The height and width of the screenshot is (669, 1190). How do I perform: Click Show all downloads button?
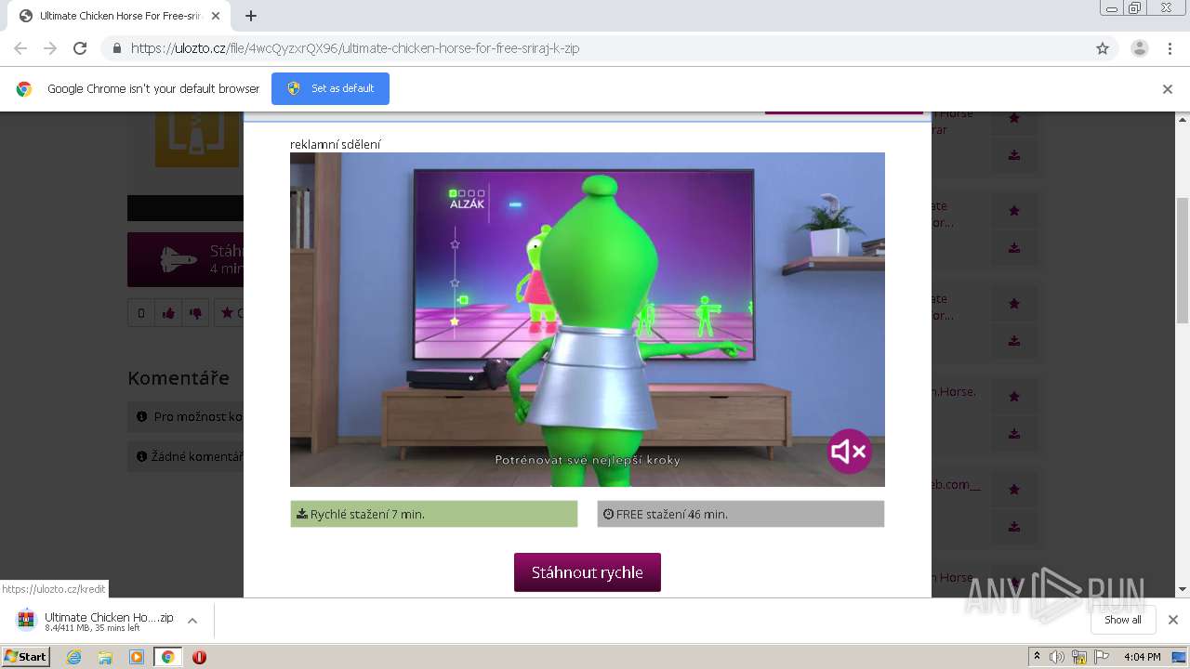click(1122, 620)
